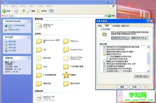Click 还原为默认值 button
Screen dimensions: 156x103
pos(142,77)
